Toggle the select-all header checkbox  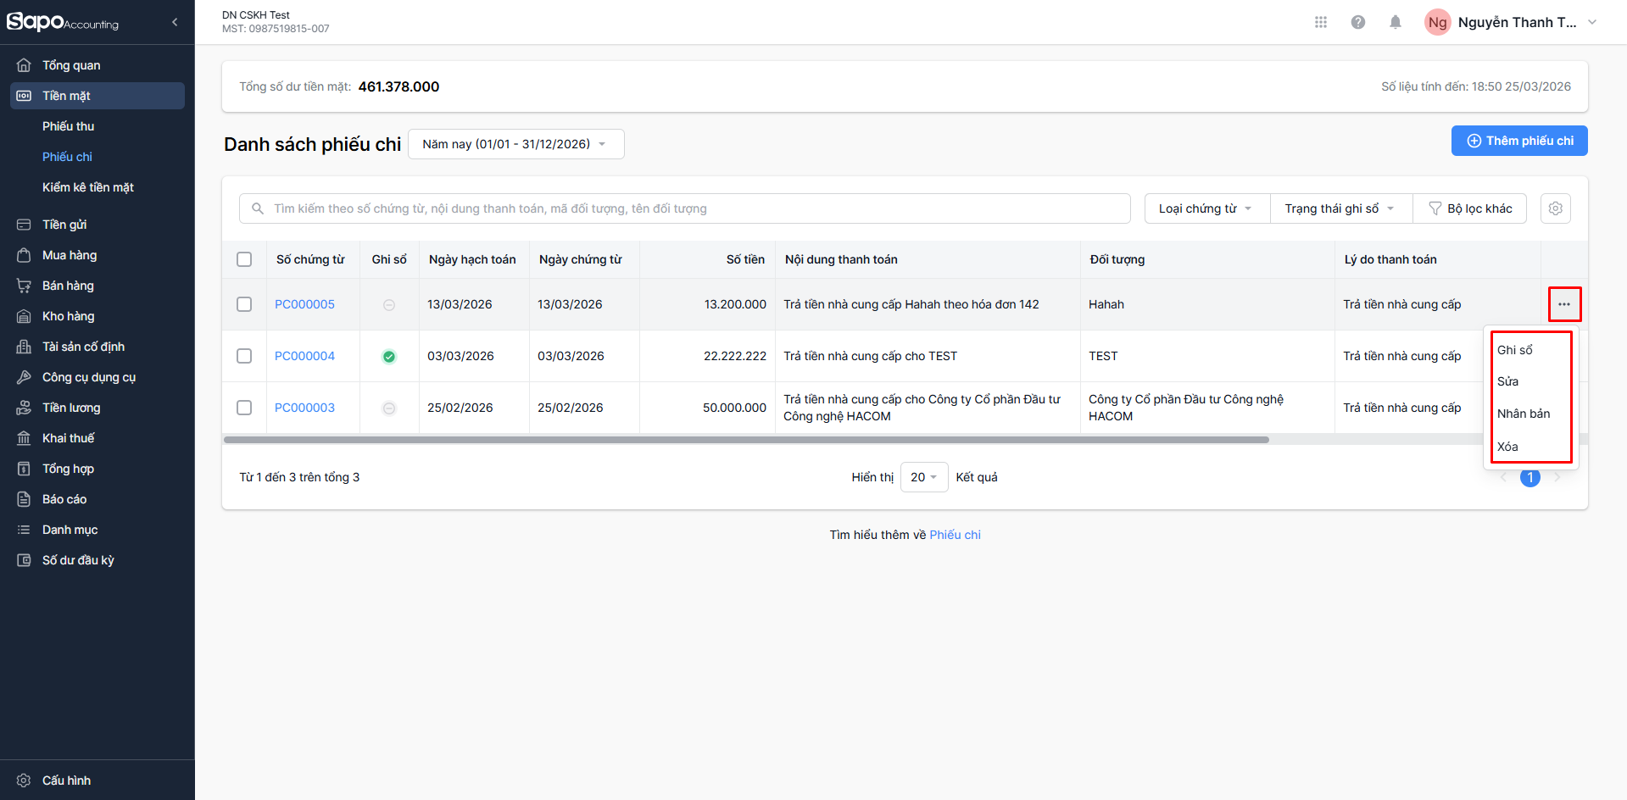coord(244,259)
